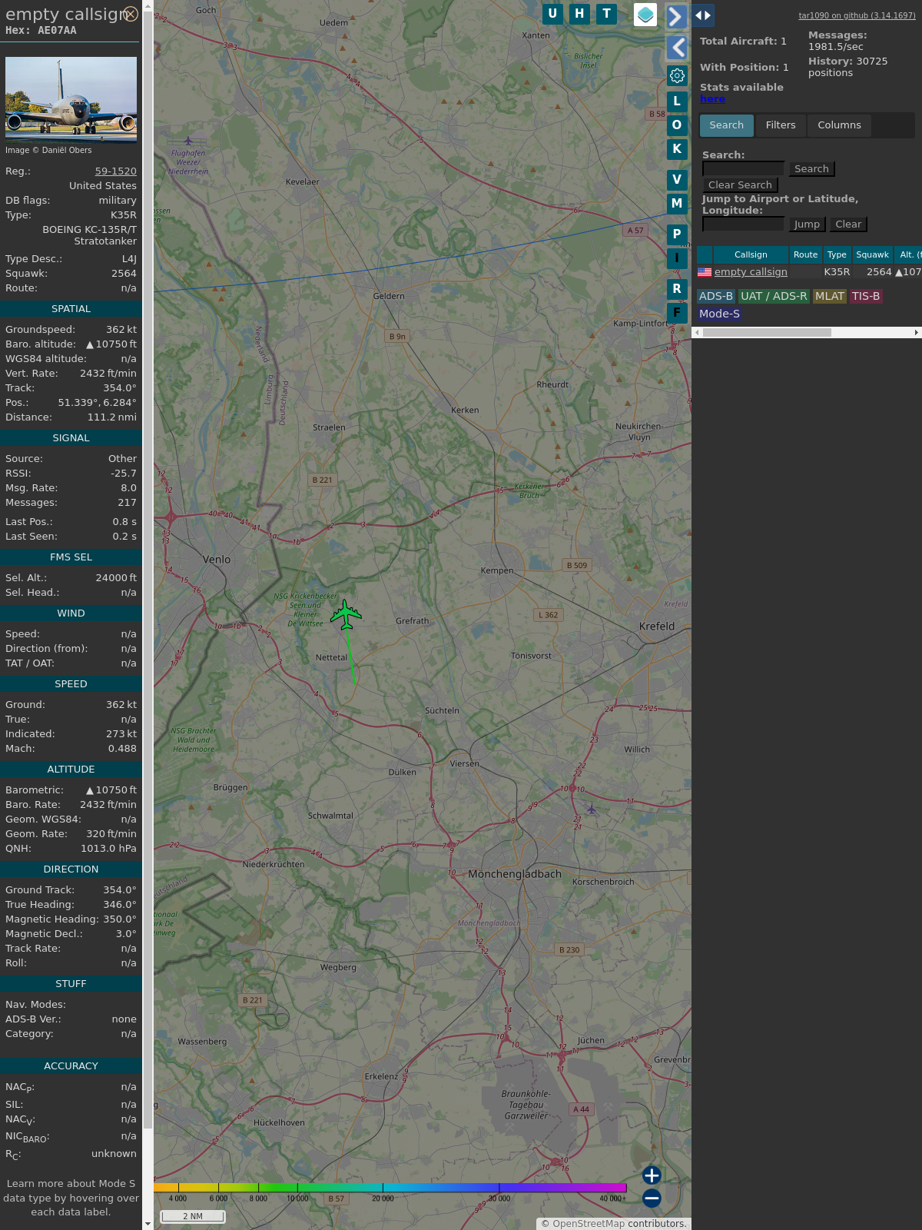Toggle the M map button
This screenshot has height=1230, width=922.
[x=677, y=204]
